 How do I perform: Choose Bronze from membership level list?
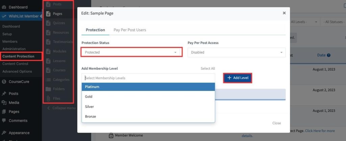[148, 116]
